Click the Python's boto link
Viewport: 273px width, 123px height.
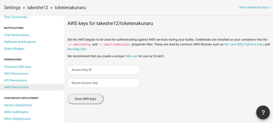(x=254, y=44)
